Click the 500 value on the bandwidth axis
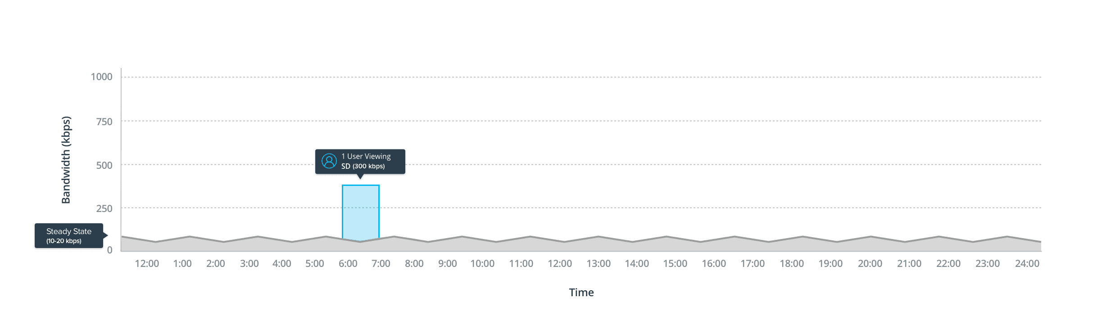Viewport: 1093px width, 325px height. [104, 165]
